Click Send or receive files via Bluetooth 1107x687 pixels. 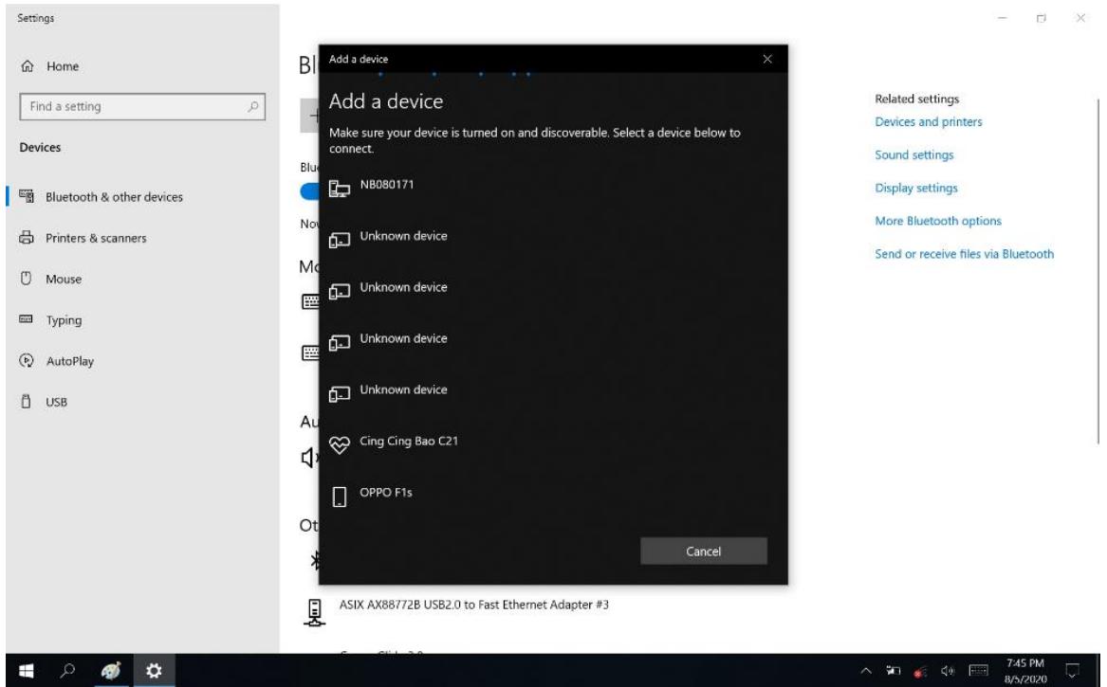[964, 254]
